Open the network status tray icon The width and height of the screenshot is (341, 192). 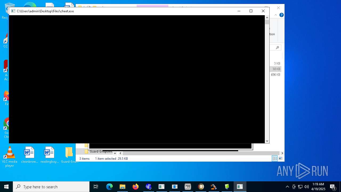pos(300,187)
